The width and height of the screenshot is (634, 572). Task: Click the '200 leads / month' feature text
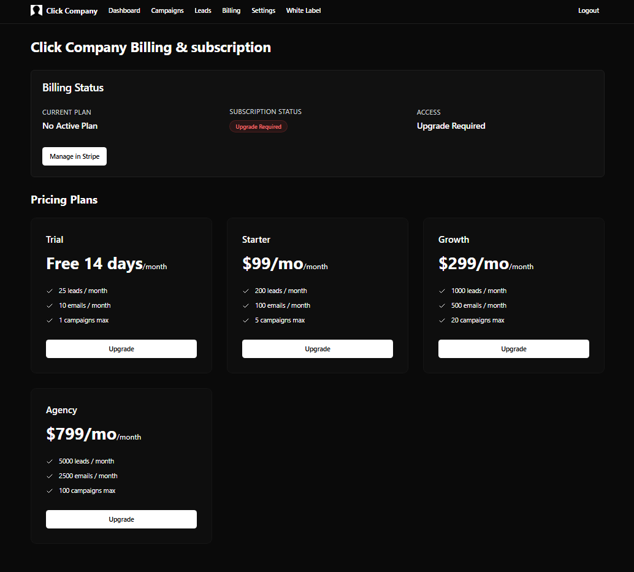281,291
